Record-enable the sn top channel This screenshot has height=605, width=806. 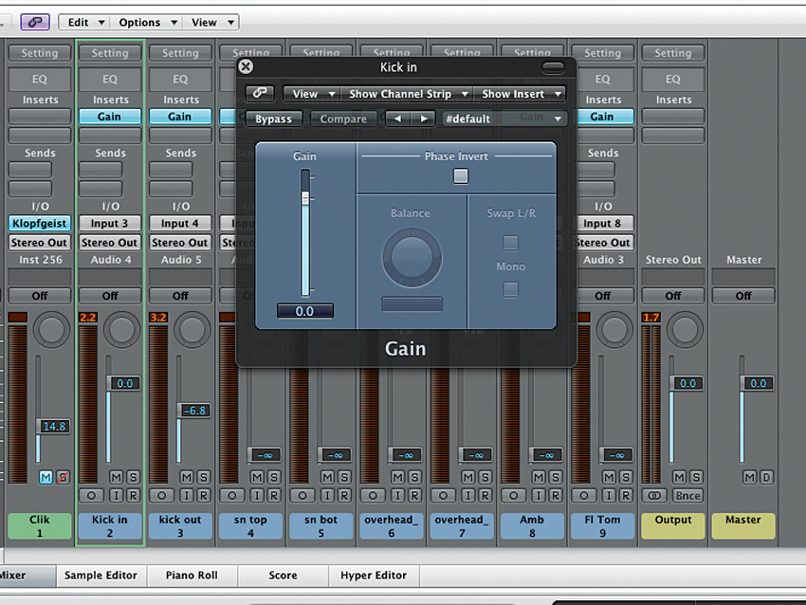274,496
